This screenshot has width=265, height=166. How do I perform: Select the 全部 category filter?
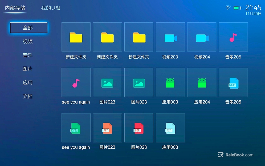click(x=28, y=28)
